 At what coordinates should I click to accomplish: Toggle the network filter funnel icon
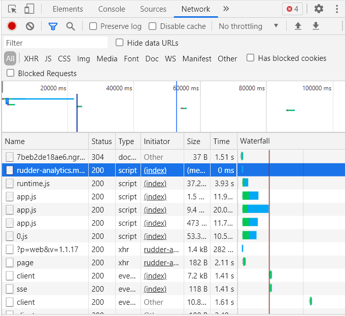coord(53,26)
